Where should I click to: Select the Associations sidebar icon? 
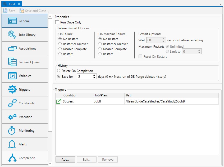[12, 48]
